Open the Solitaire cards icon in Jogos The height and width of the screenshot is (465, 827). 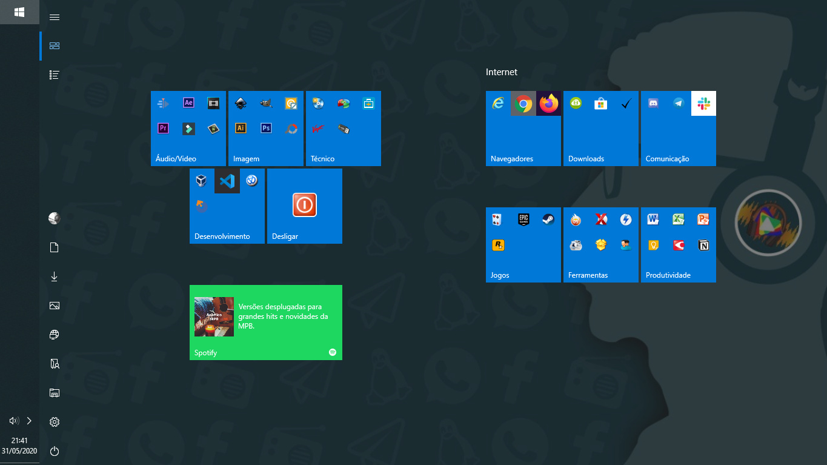pos(498,219)
